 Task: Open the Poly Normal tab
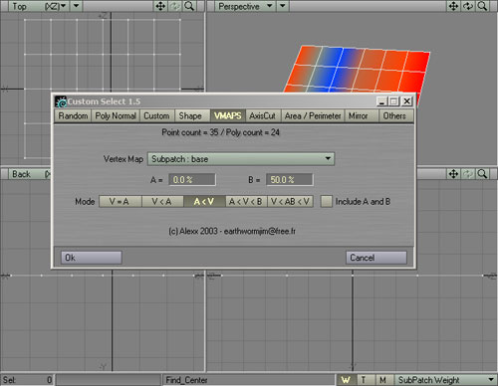tap(116, 116)
